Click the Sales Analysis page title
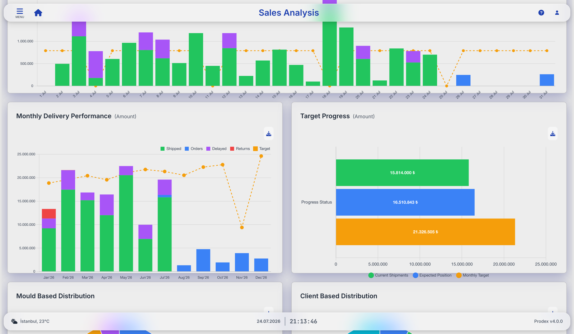The image size is (574, 334). pos(289,13)
